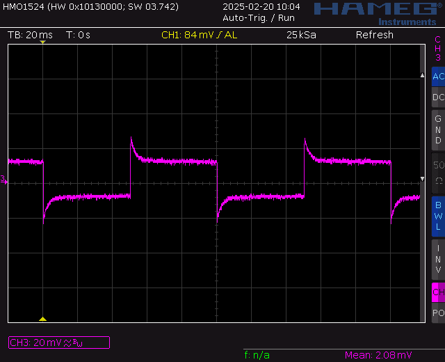Click the upper white arrow on right edge
This screenshot has width=445, height=362.
coord(421,75)
